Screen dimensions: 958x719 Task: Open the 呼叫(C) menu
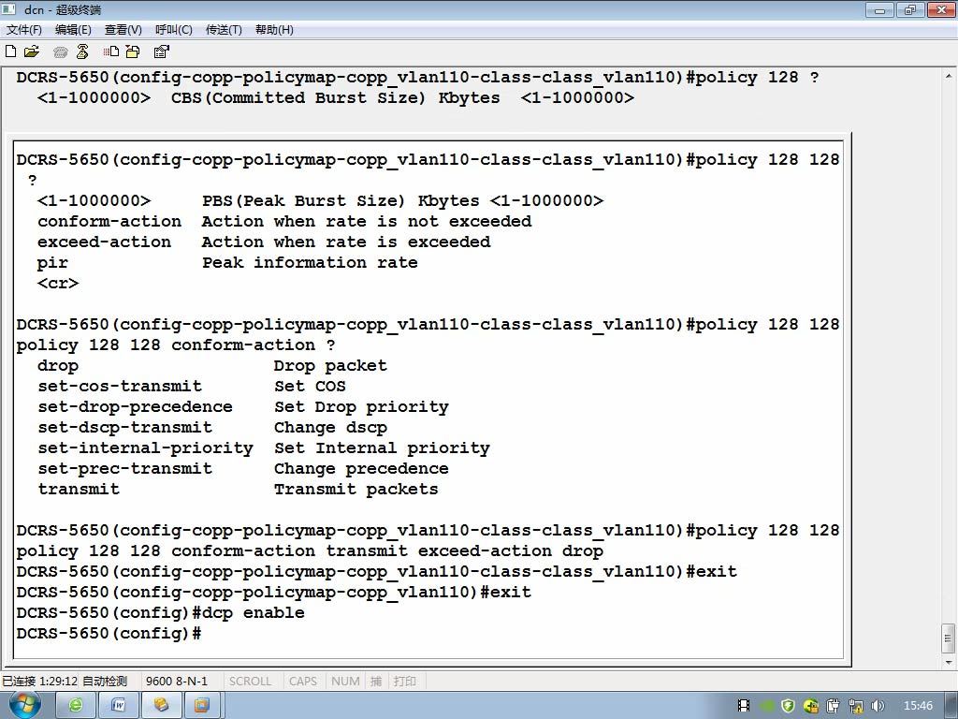click(173, 30)
